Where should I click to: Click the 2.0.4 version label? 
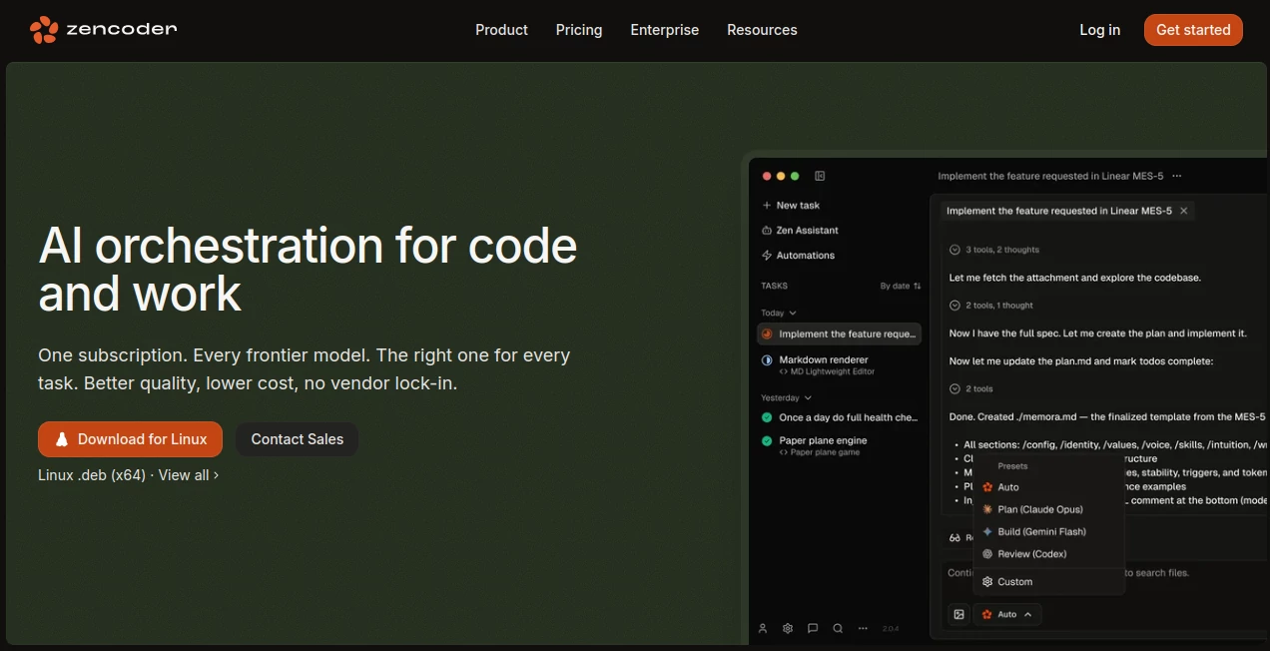click(x=891, y=629)
